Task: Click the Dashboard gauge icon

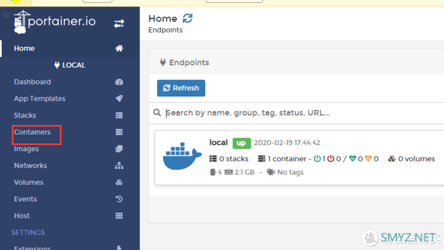Action: click(119, 82)
